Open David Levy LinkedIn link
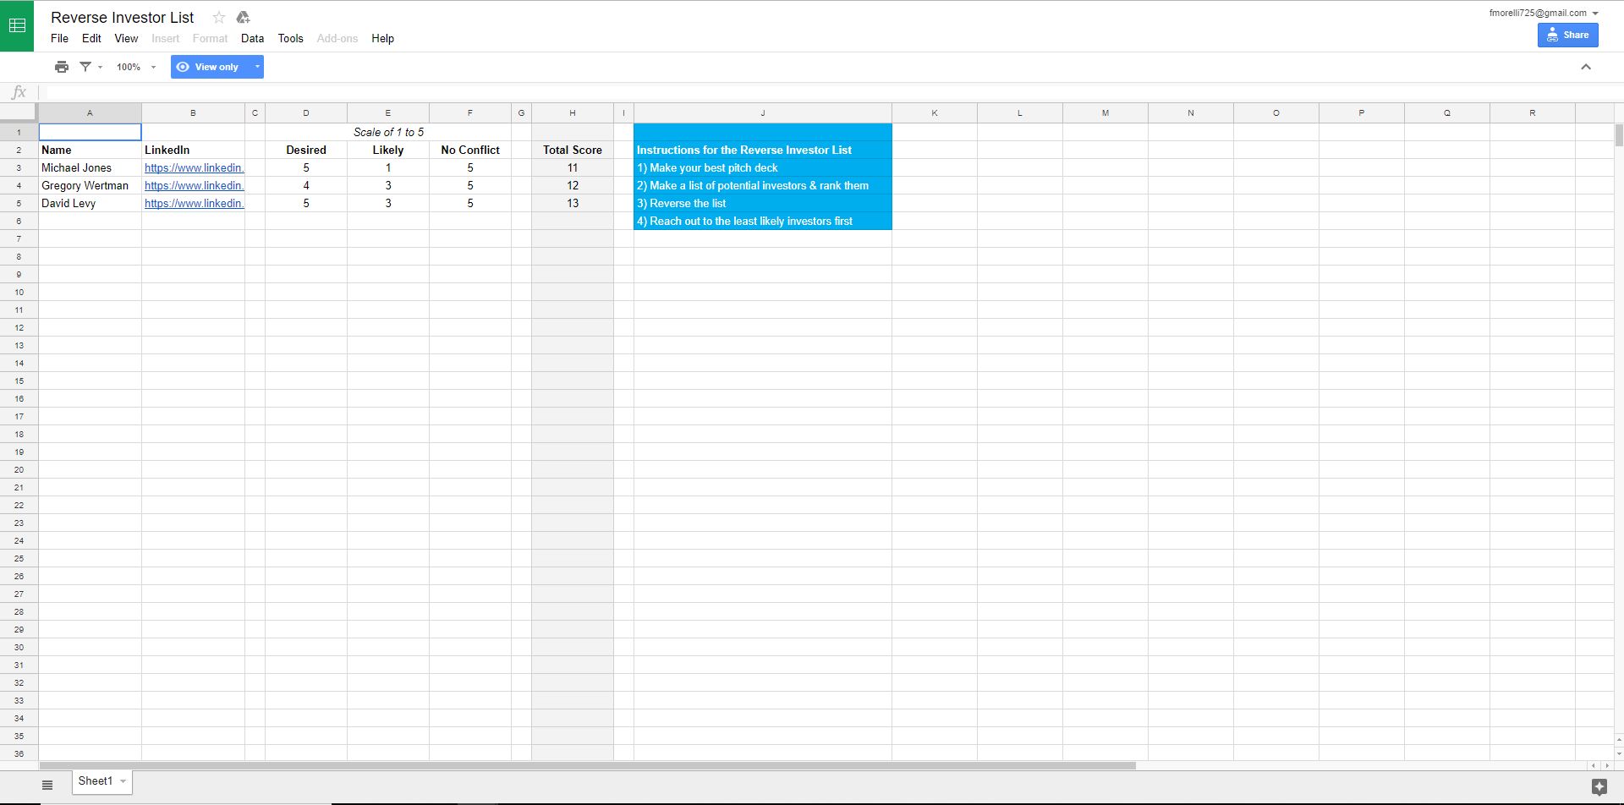The image size is (1624, 805). point(194,203)
